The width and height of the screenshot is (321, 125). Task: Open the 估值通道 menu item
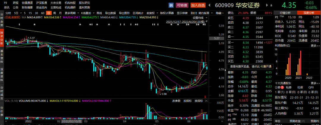27,3
